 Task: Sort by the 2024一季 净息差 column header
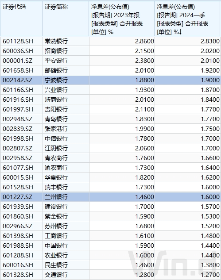click(187, 19)
